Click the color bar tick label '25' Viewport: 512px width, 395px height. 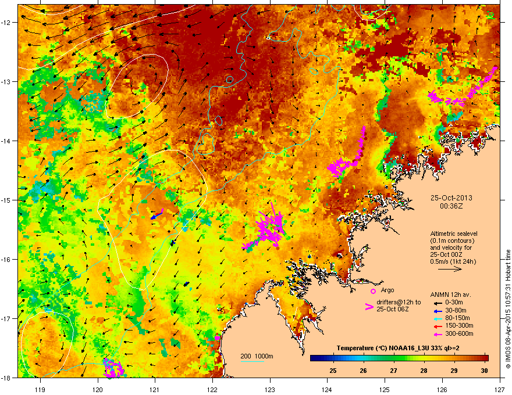[x=333, y=371]
